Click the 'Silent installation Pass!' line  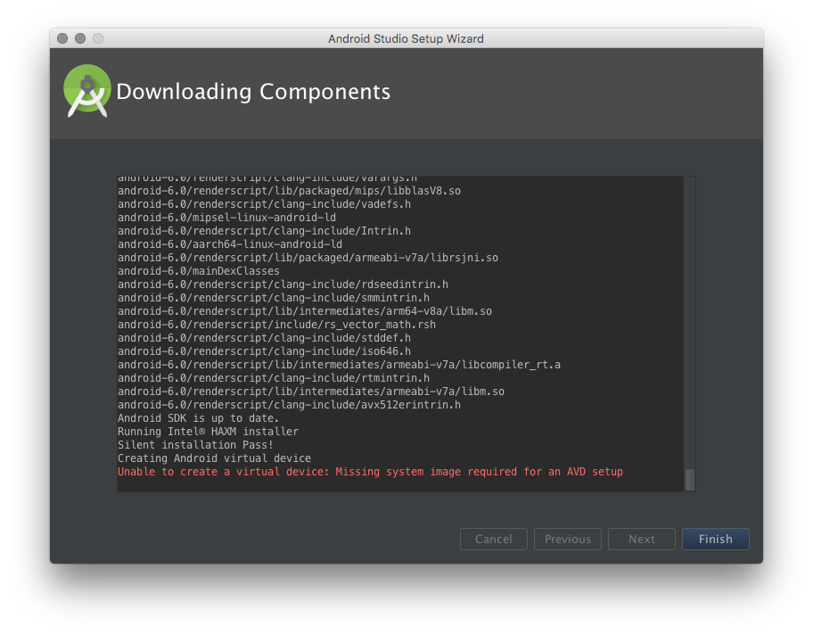tap(195, 445)
